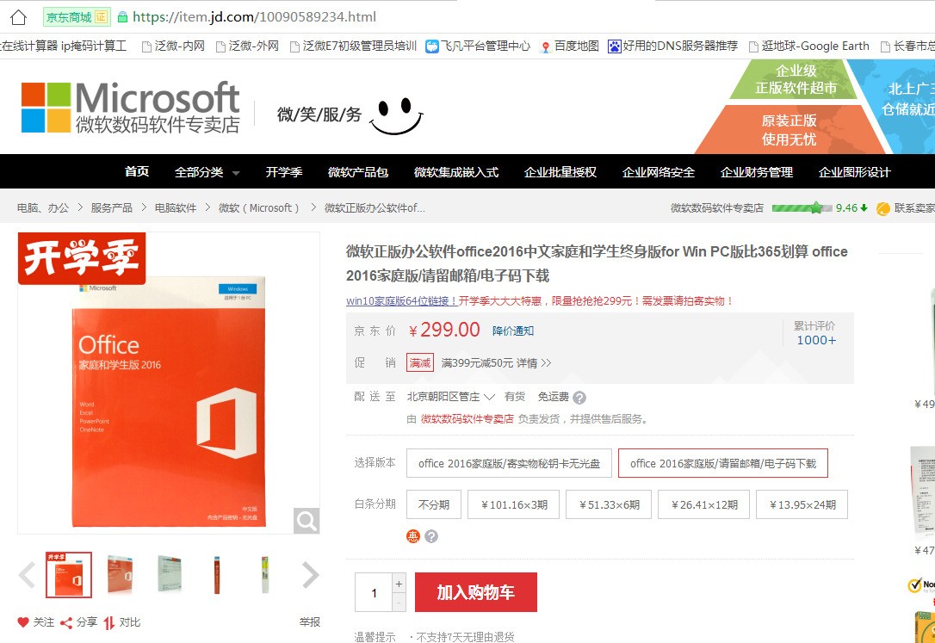The width and height of the screenshot is (935, 643).
Task: Select the first red Office box thumbnail
Action: (69, 575)
